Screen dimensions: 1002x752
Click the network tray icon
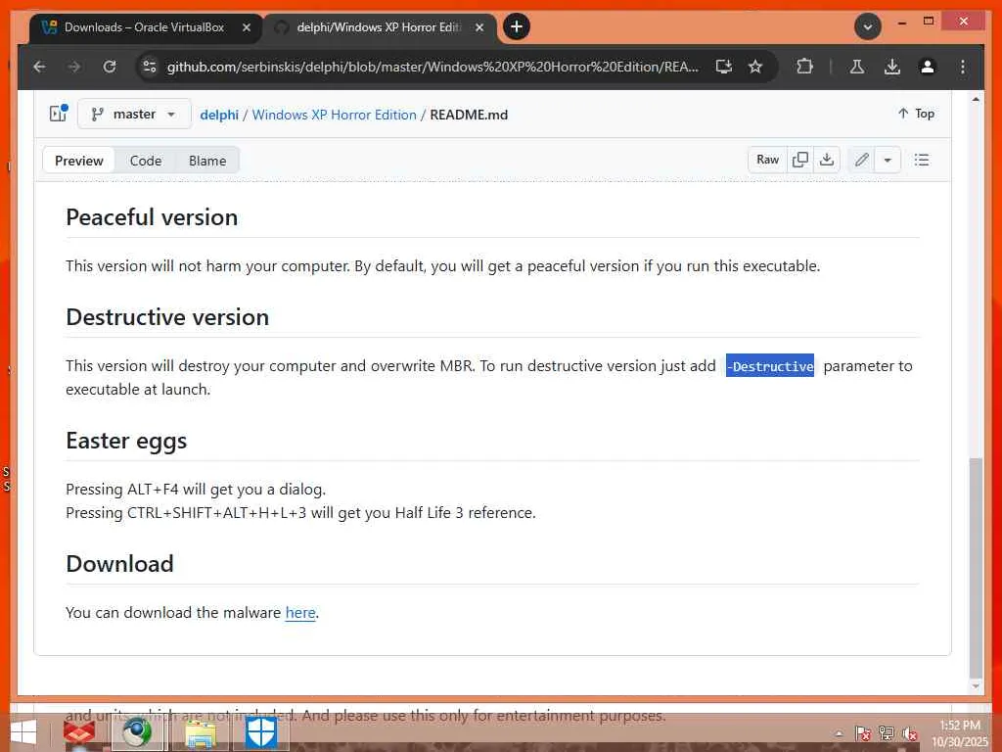pyautogui.click(x=887, y=733)
